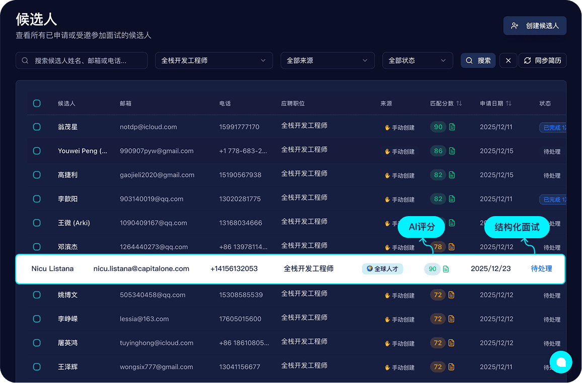Screen dimensions: 582x383
Task: Click the 创建候选人 button
Action: point(535,26)
